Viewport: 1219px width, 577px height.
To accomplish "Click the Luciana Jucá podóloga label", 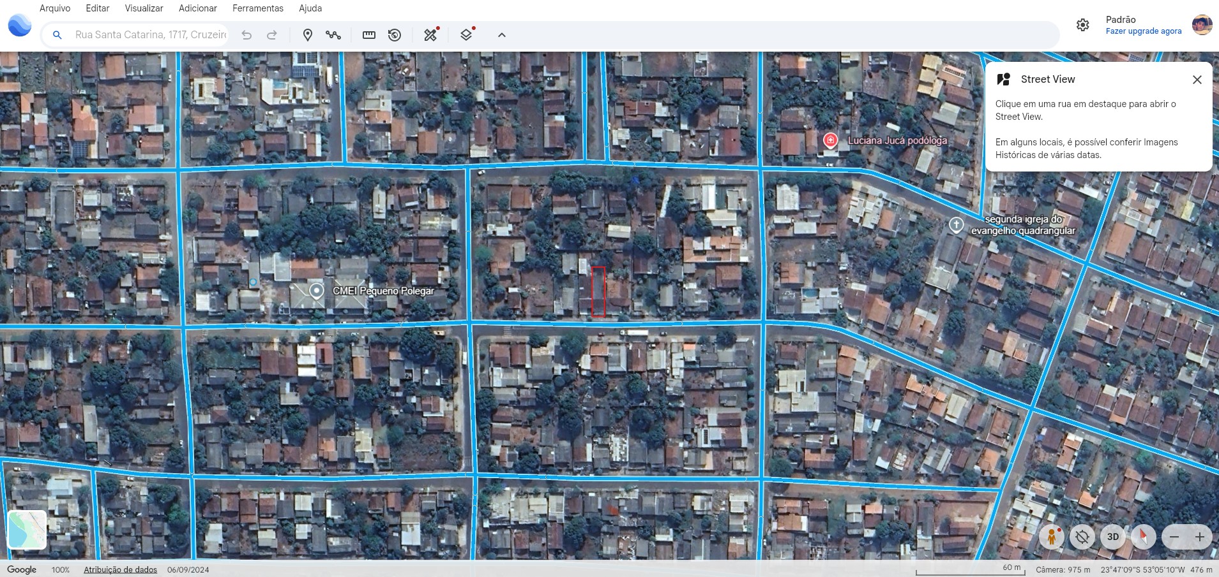I will click(897, 140).
